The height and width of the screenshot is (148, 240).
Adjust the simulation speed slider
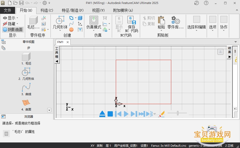(178, 113)
